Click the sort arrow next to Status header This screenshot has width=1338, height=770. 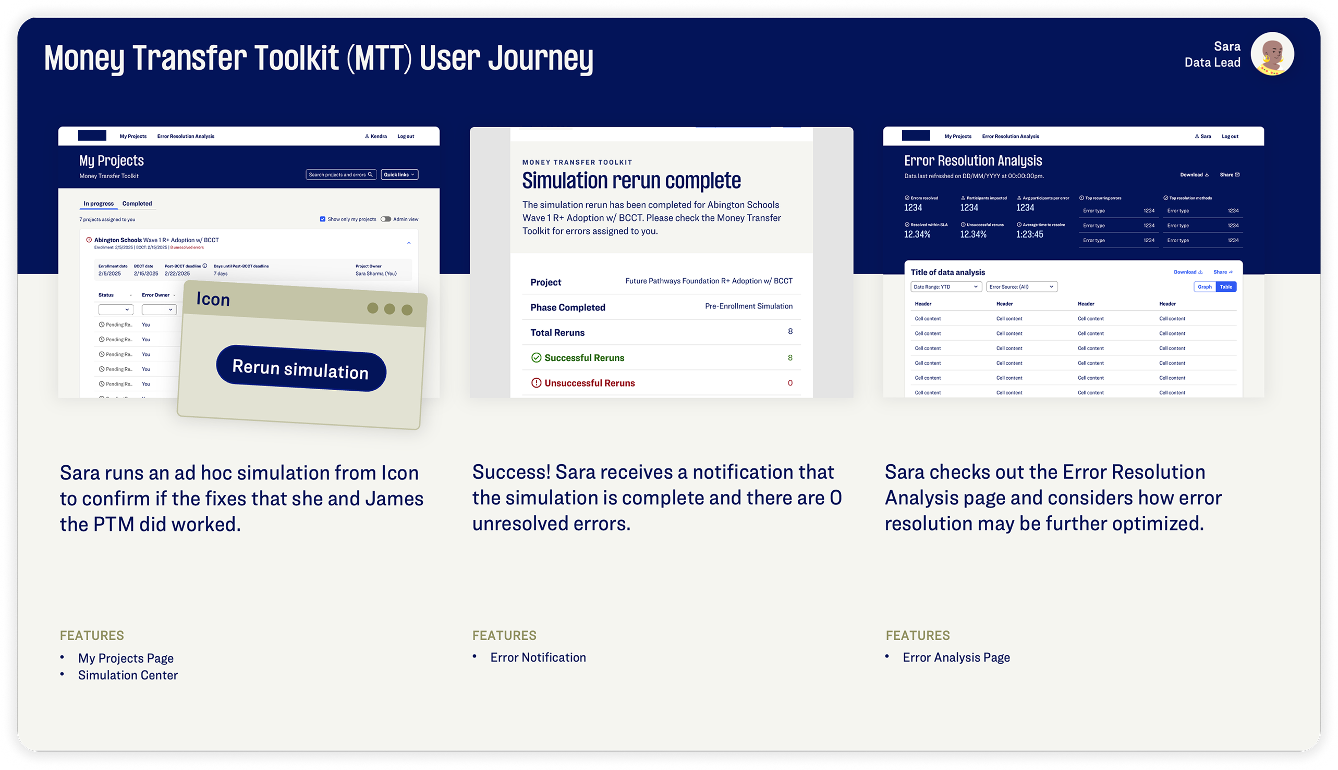tap(131, 295)
